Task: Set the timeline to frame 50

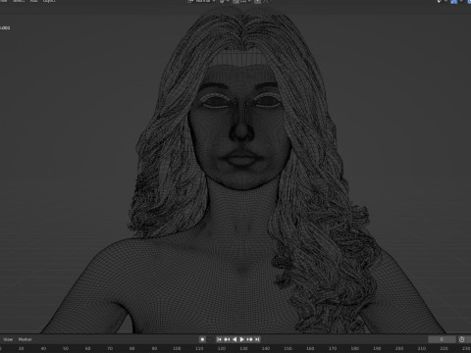Action: (x=66, y=349)
